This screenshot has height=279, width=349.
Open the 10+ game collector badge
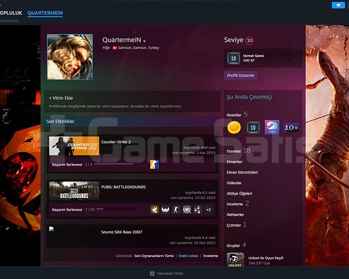[291, 128]
